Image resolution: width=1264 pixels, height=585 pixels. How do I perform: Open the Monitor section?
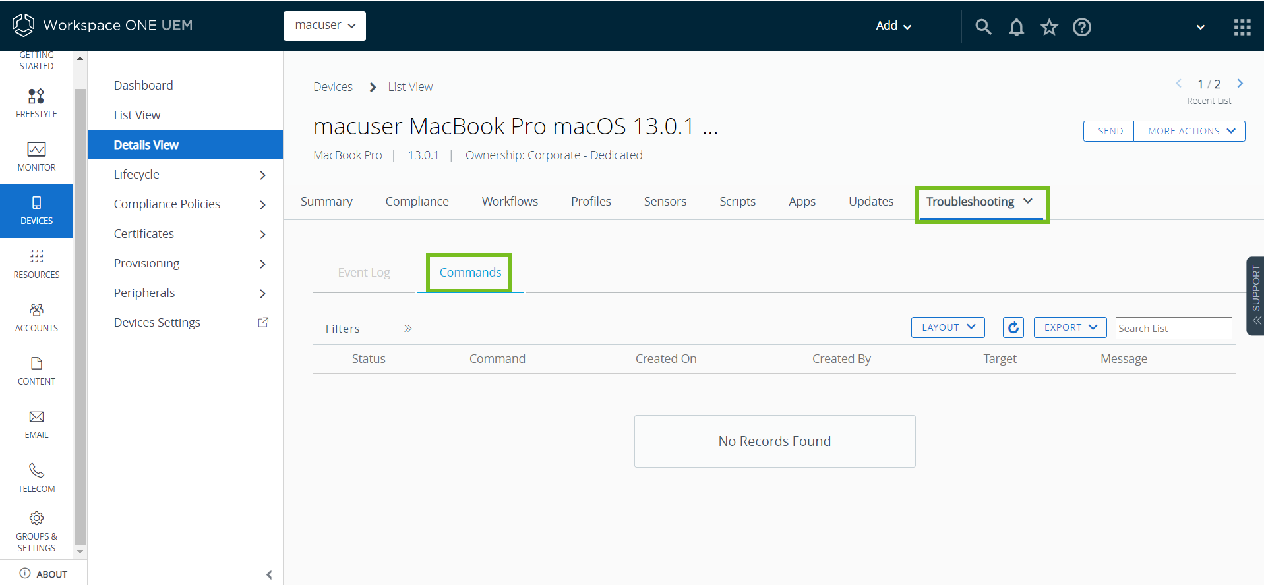pos(36,157)
